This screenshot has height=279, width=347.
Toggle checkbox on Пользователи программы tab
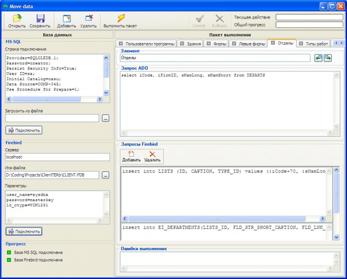point(121,44)
